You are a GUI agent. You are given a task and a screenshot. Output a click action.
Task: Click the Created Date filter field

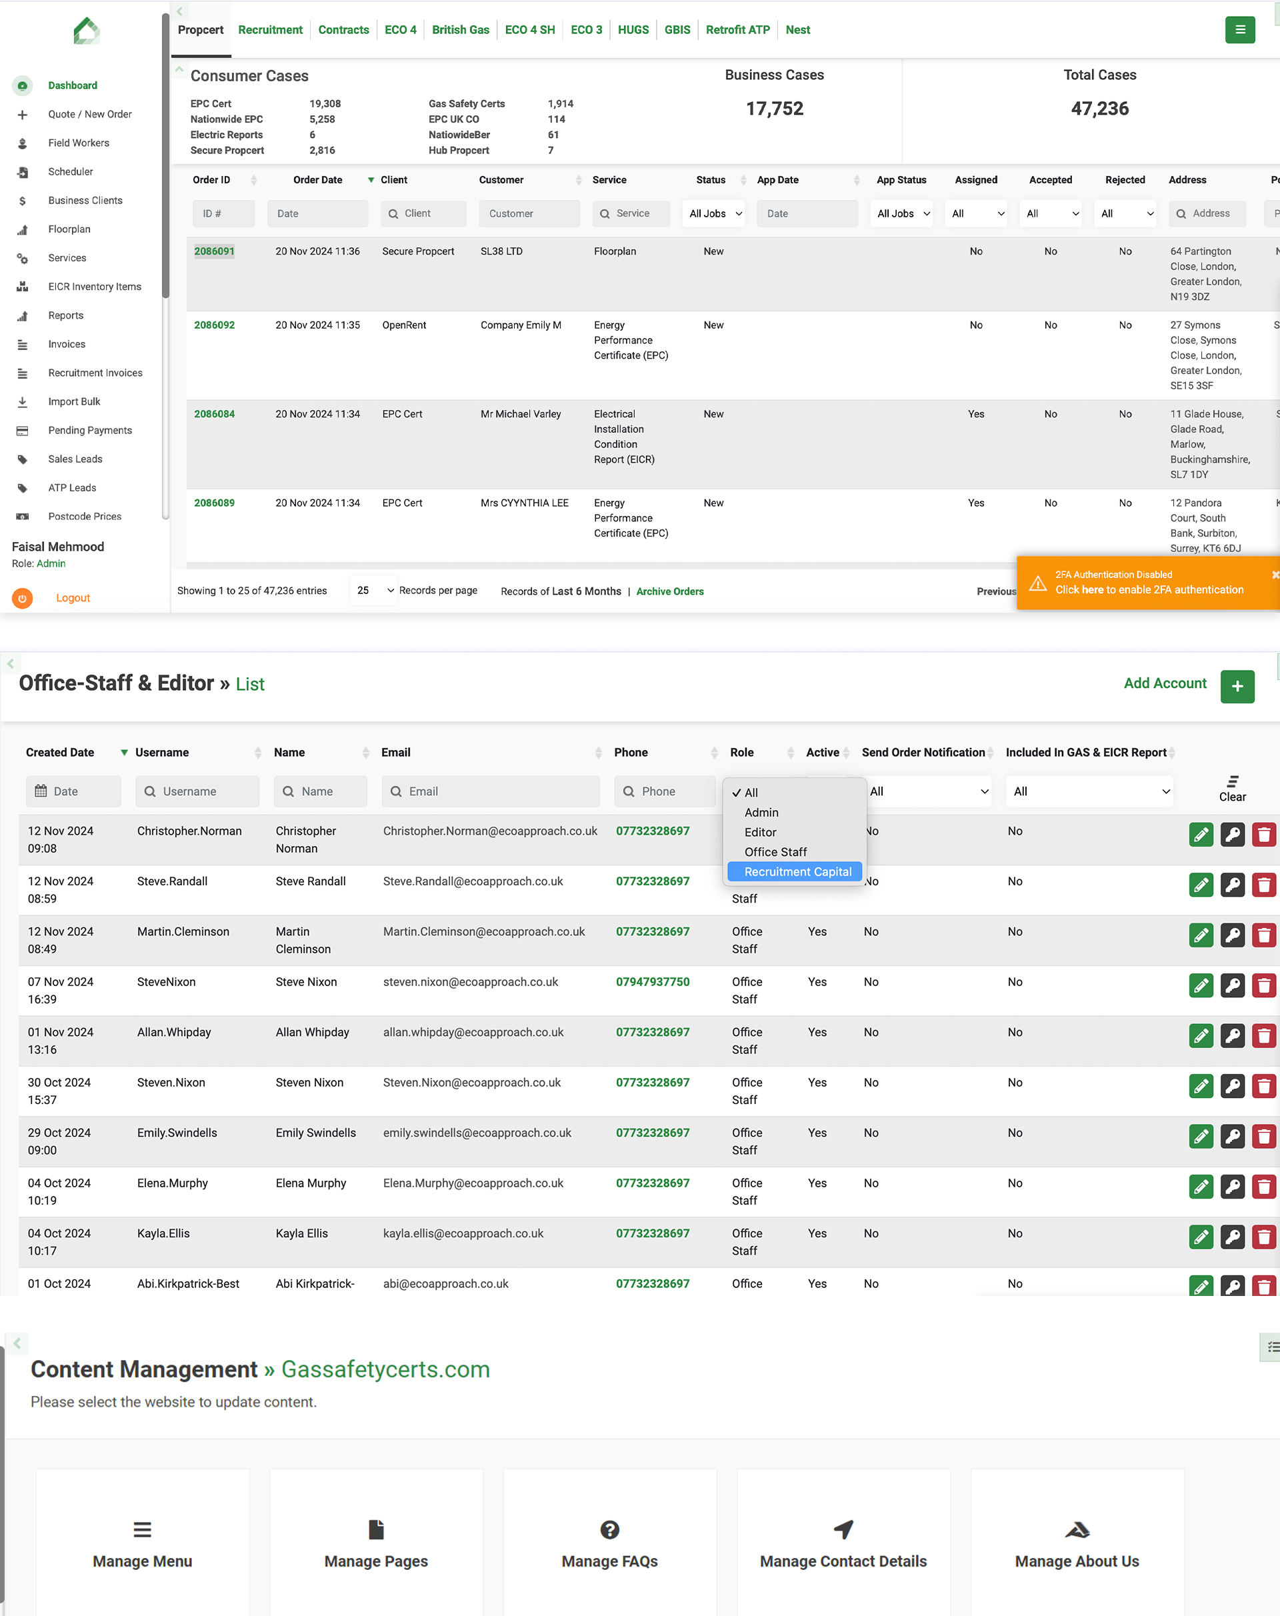73,791
